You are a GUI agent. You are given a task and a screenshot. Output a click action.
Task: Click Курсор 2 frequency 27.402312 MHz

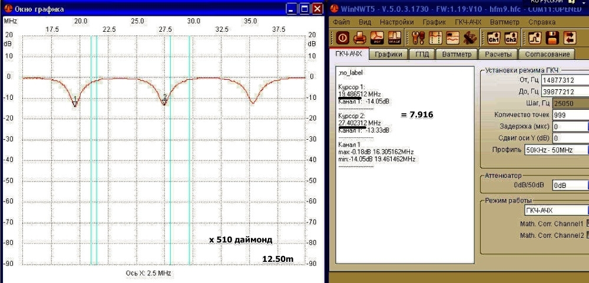[359, 123]
